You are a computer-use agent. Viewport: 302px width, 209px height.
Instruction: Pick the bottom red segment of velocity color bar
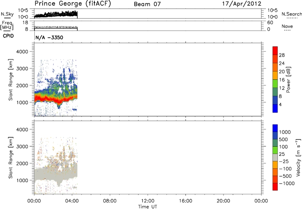pos(275,187)
